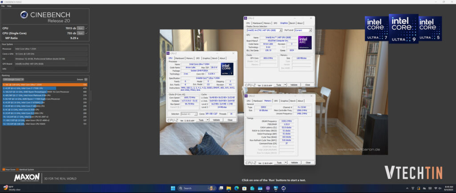Click the DRAM Frequency value in Memory window
456x193 pixels.
tap(287, 121)
